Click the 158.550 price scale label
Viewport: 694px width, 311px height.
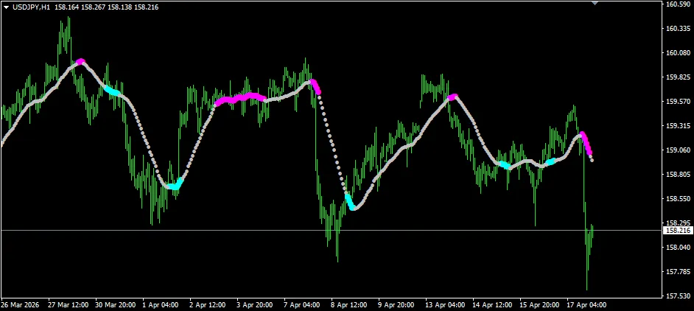coord(678,198)
